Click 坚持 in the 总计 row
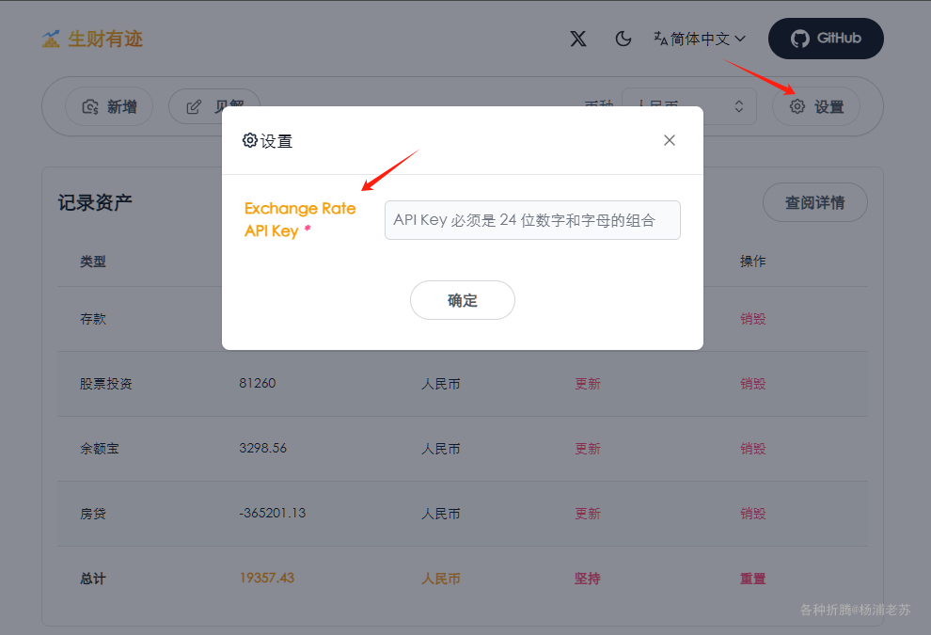Screen dimensions: 931x635 tap(588, 579)
